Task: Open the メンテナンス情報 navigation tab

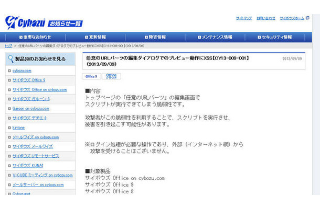Action: [x=215, y=37]
